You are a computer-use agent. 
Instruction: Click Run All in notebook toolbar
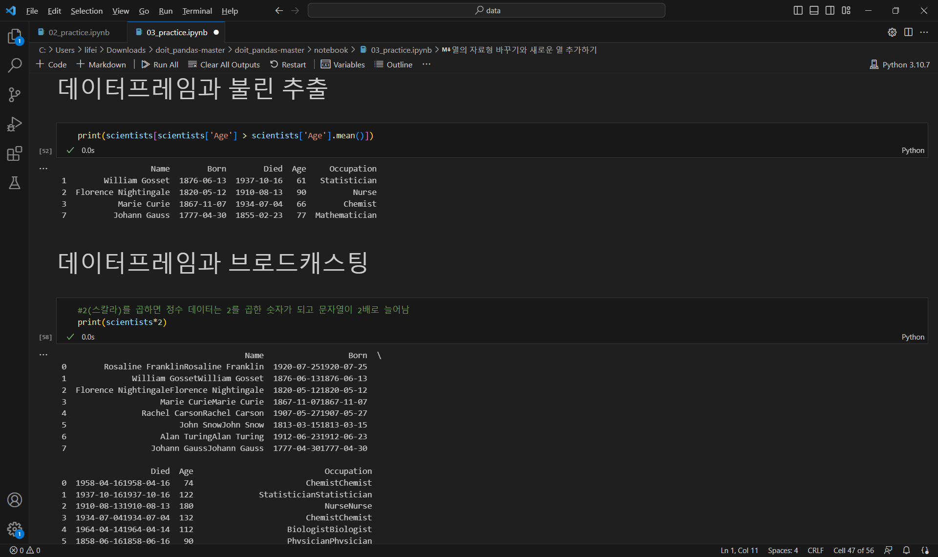pyautogui.click(x=160, y=64)
